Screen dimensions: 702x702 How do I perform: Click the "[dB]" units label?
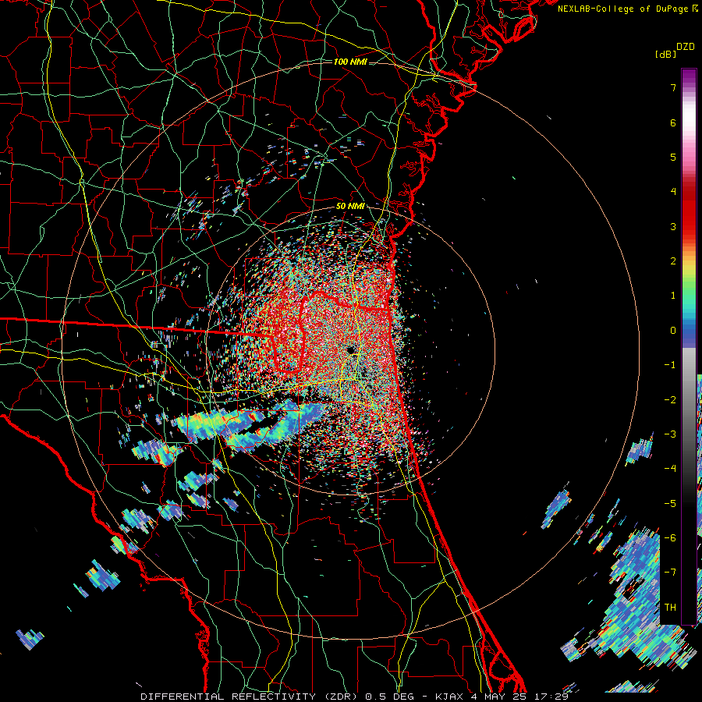point(665,54)
